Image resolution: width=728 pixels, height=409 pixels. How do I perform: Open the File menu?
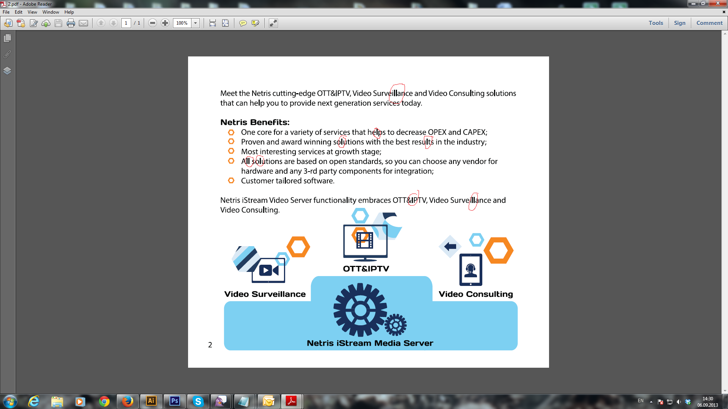click(x=6, y=12)
